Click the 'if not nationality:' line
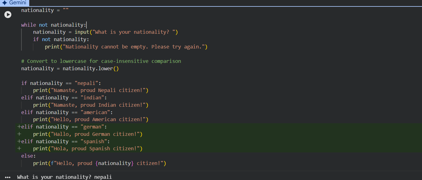 pos(61,39)
